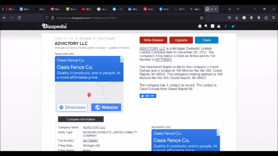Image resolution: width=278 pixels, height=156 pixels.
Task: Click the Website button in the ad
Action: tap(106, 107)
